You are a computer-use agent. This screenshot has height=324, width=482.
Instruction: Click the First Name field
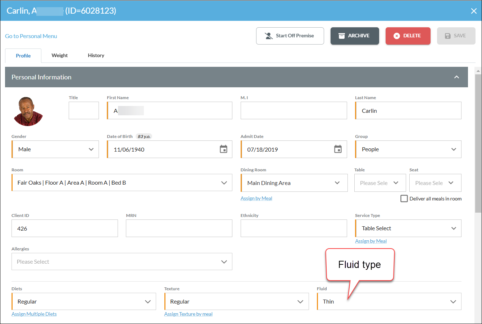point(169,110)
